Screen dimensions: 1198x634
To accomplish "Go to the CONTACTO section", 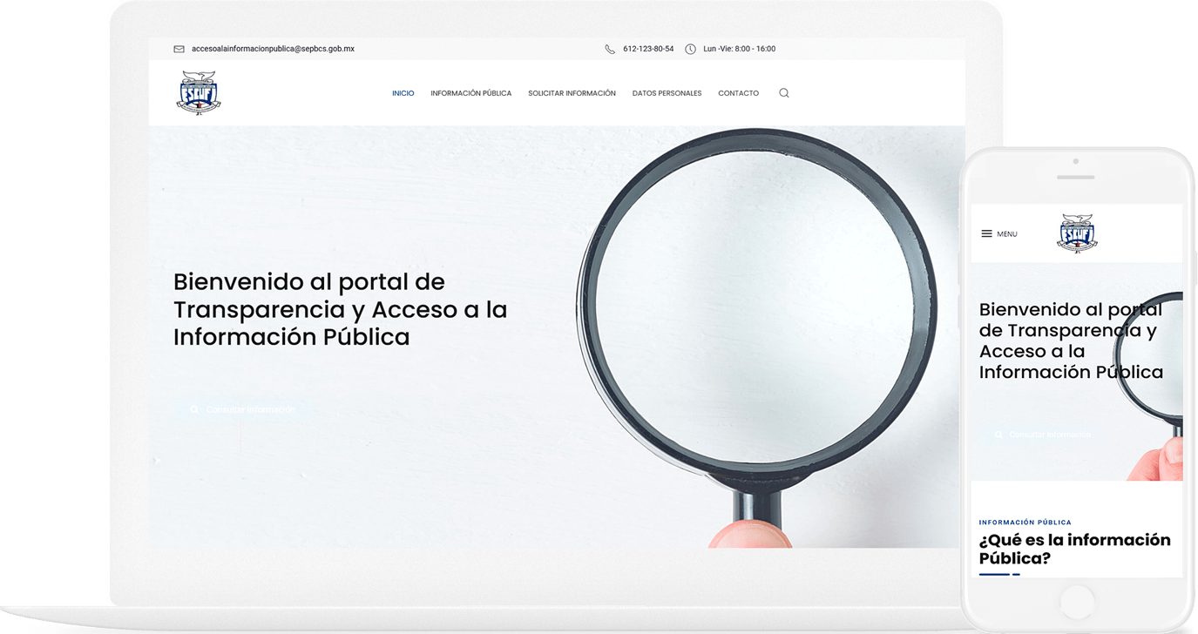I will click(x=738, y=92).
